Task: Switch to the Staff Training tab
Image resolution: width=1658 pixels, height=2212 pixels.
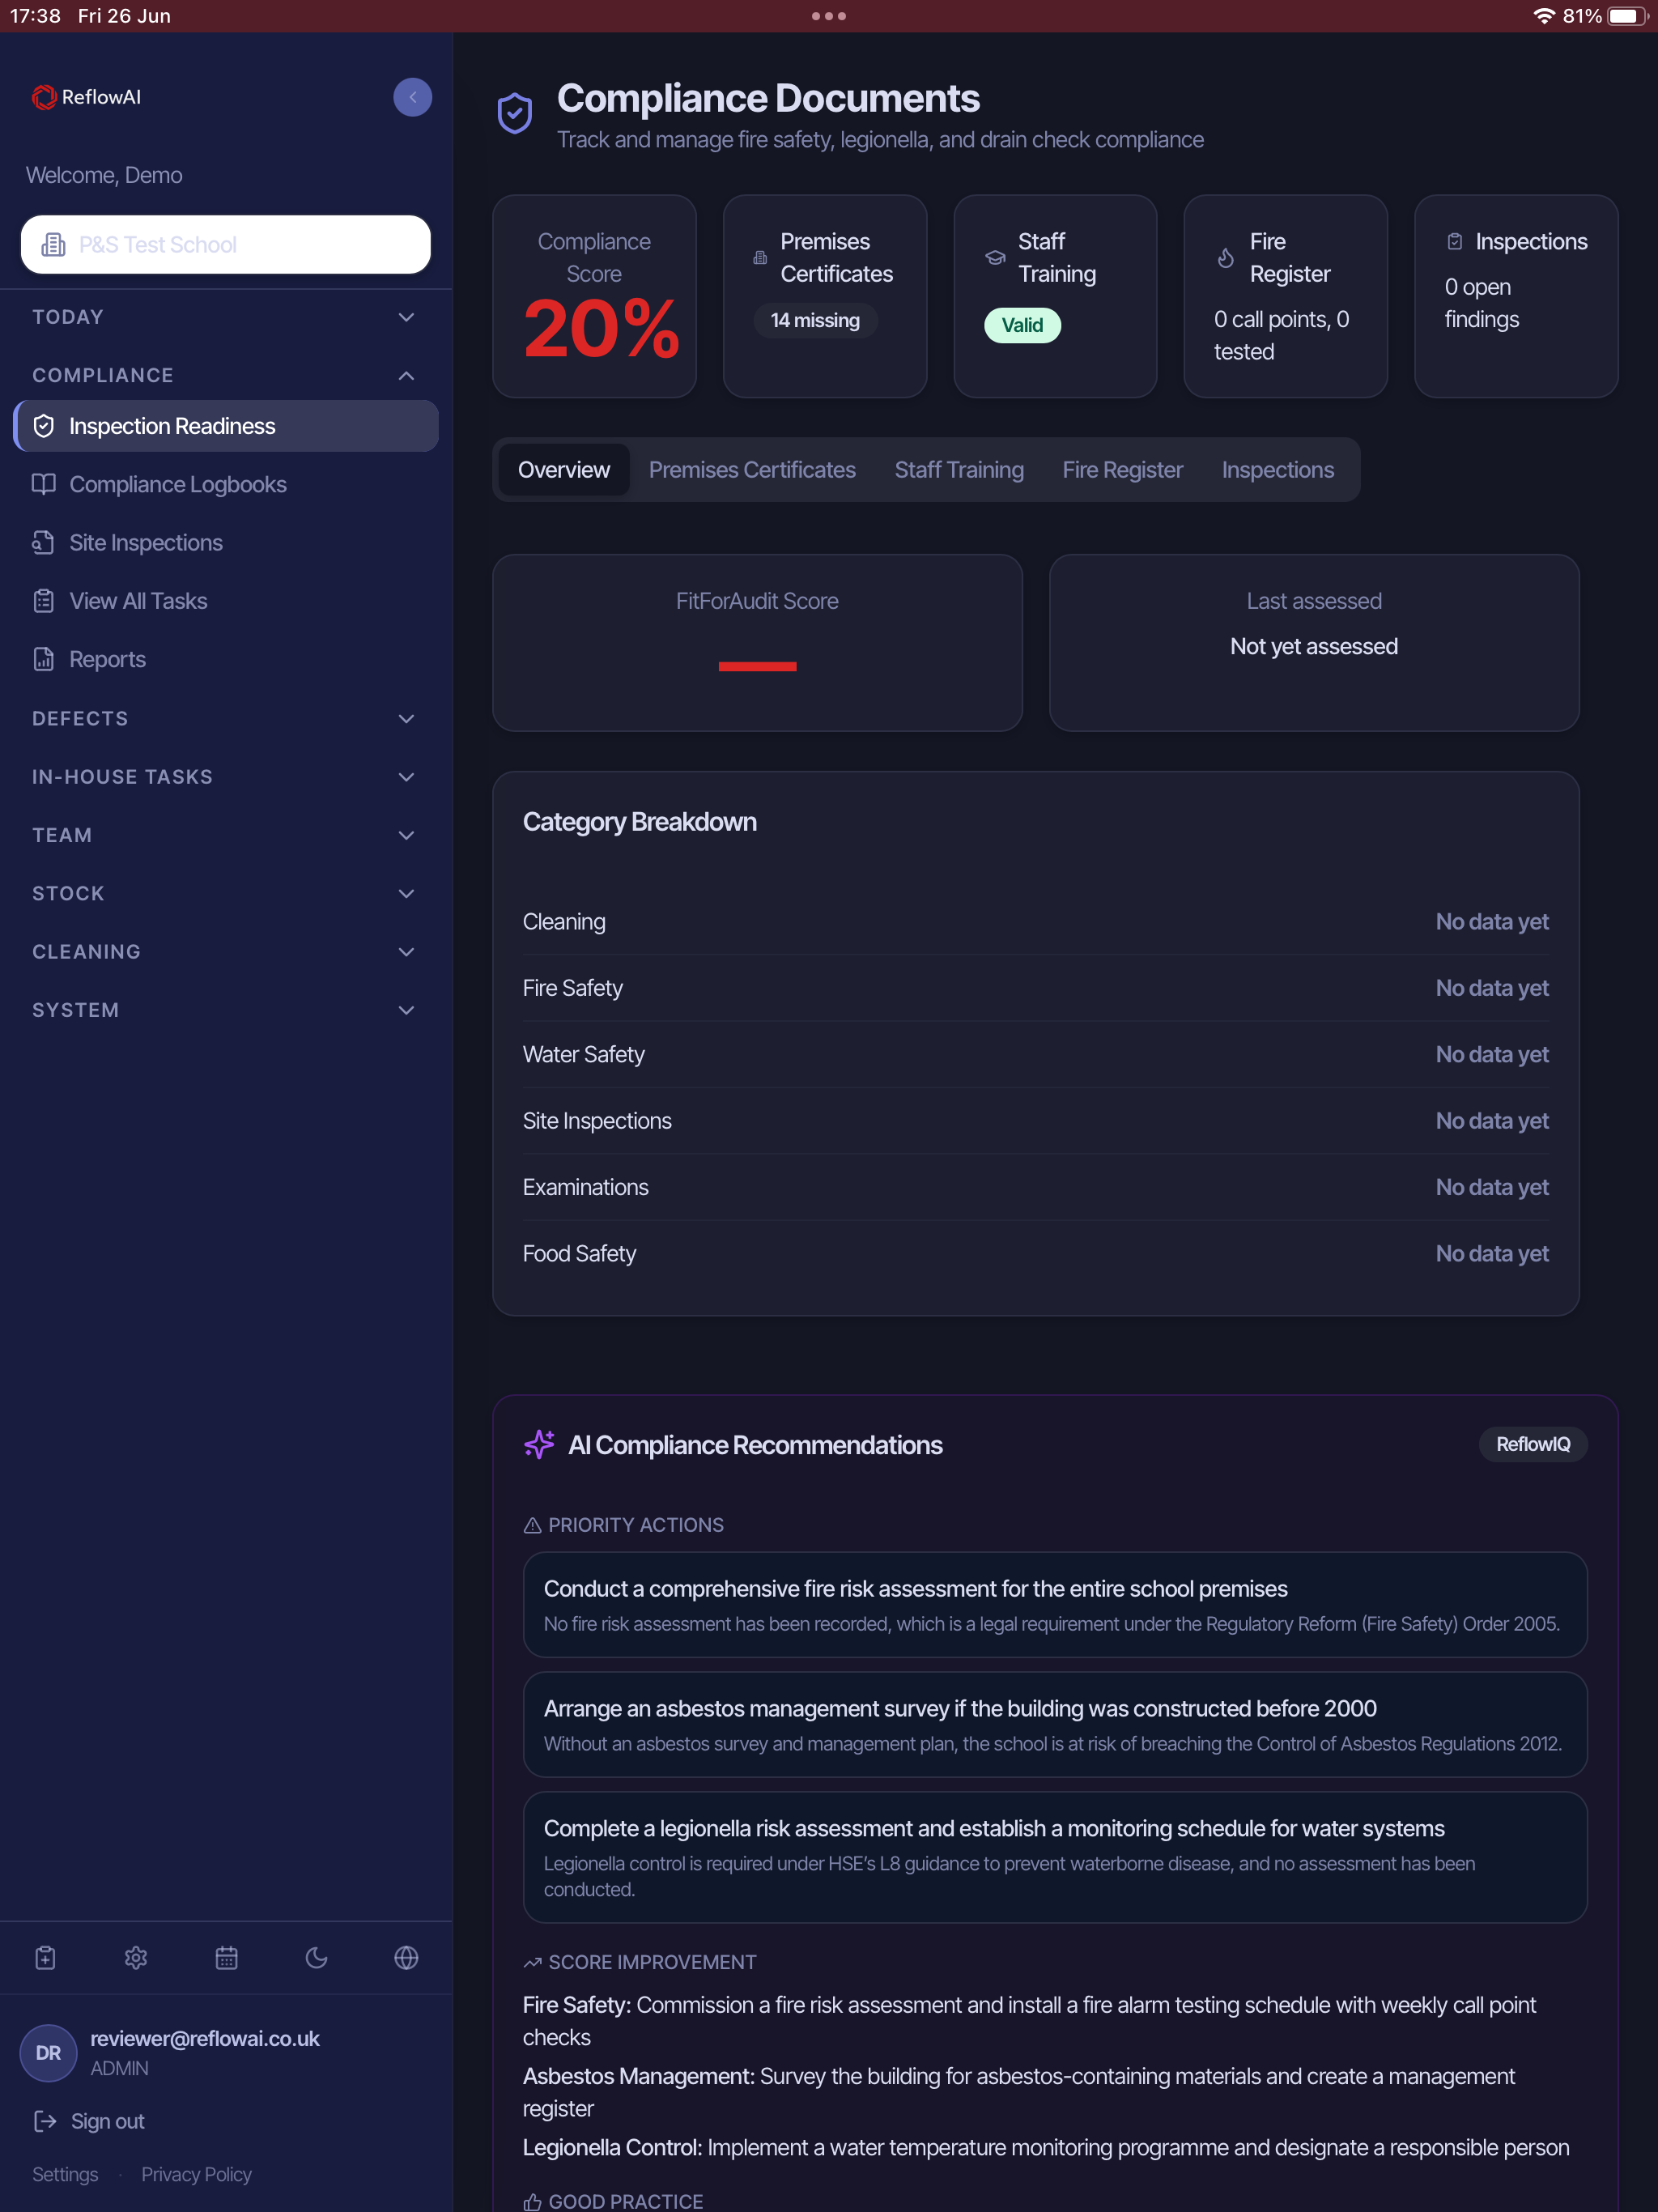Action: click(959, 470)
